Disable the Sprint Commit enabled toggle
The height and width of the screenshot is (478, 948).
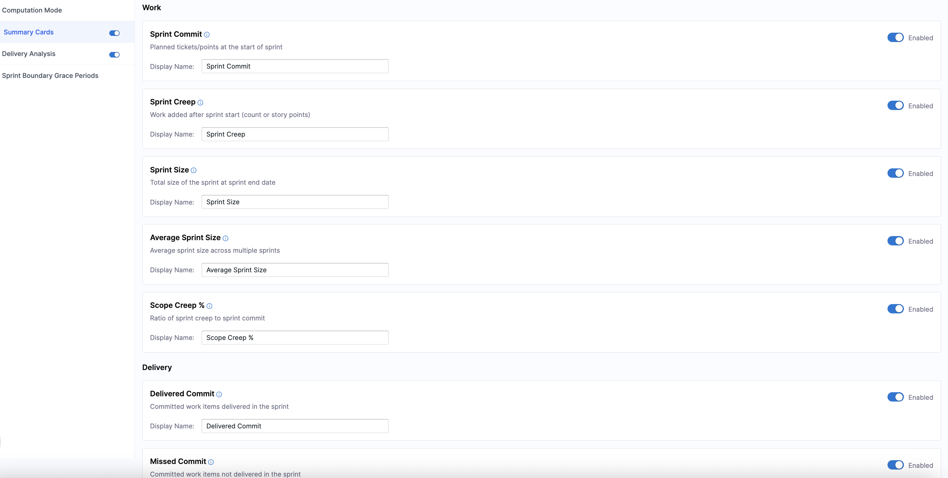(895, 37)
